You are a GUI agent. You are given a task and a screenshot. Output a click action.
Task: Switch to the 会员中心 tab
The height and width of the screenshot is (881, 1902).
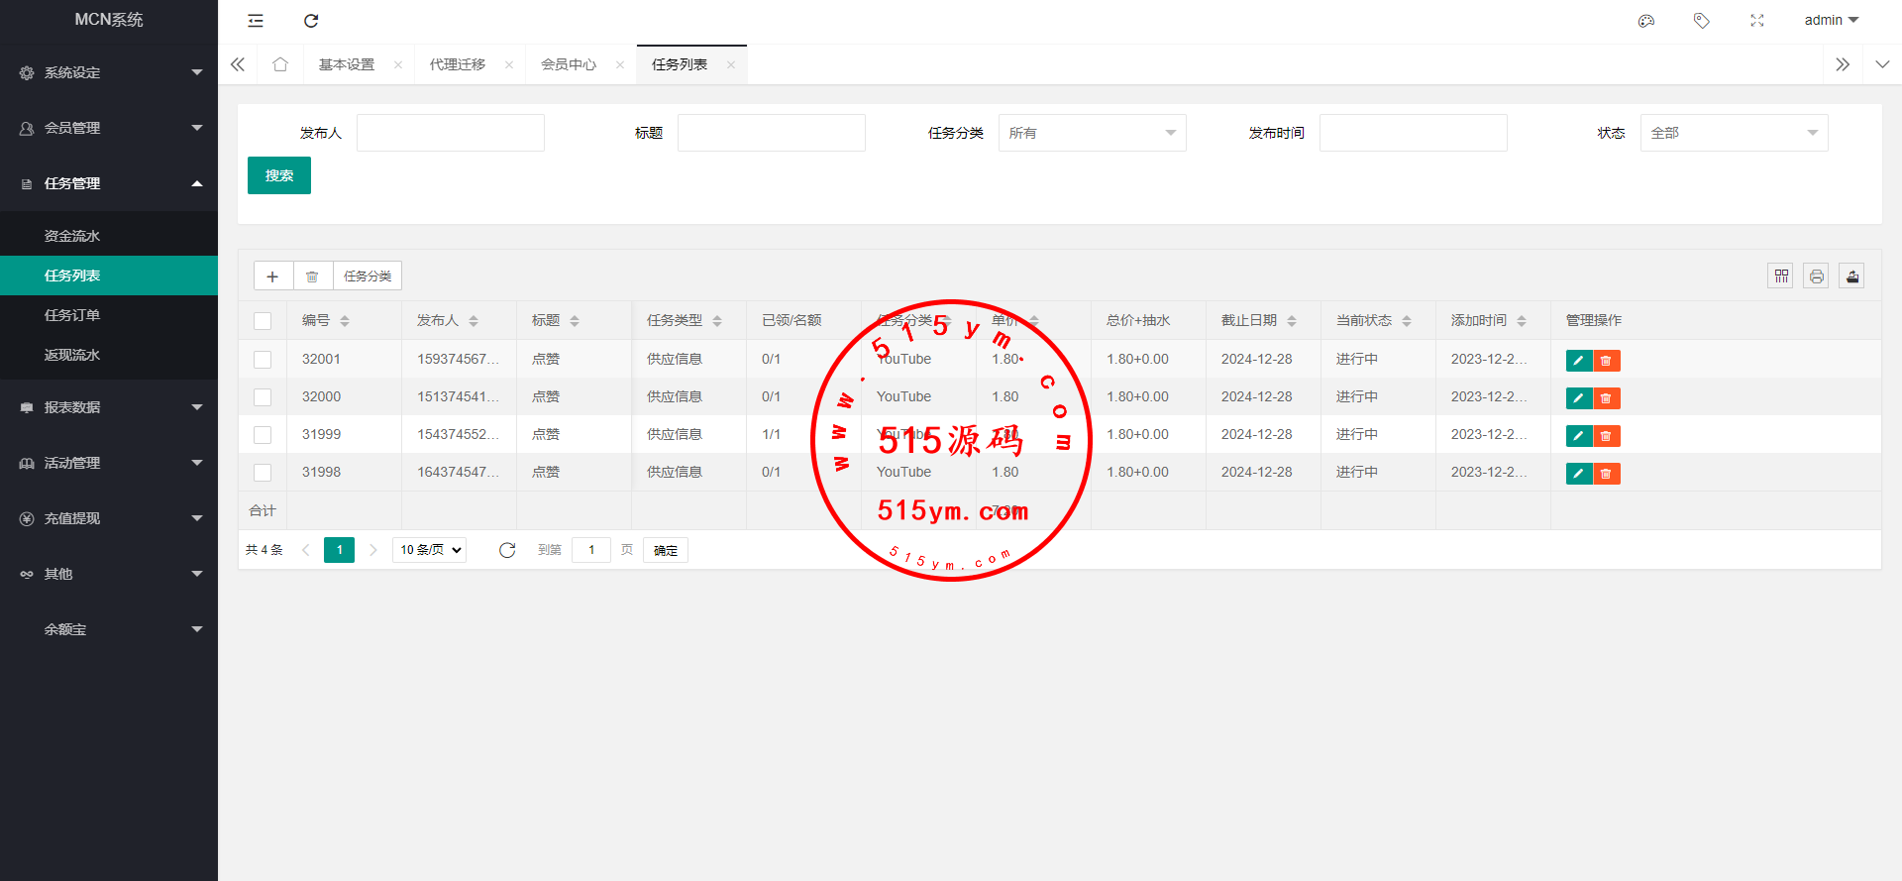tap(569, 64)
